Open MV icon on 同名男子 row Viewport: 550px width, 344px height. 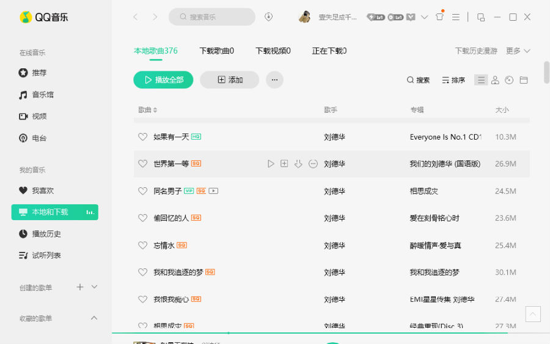(213, 191)
